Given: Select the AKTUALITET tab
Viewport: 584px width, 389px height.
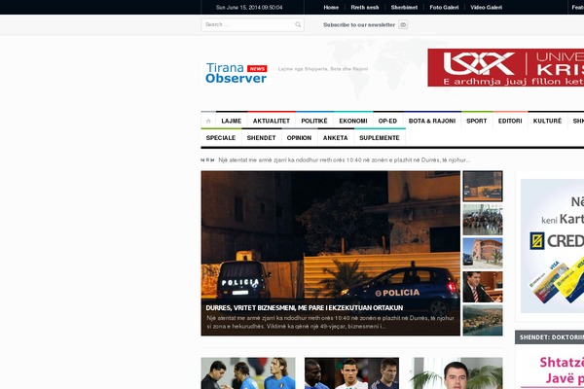Looking at the screenshot, I should pos(272,121).
